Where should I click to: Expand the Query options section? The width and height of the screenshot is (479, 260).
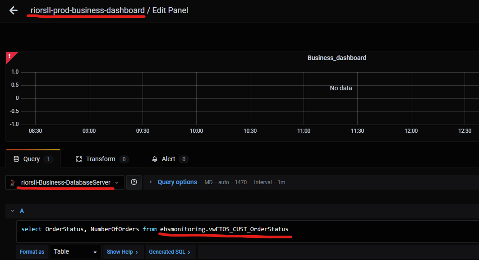coord(177,182)
